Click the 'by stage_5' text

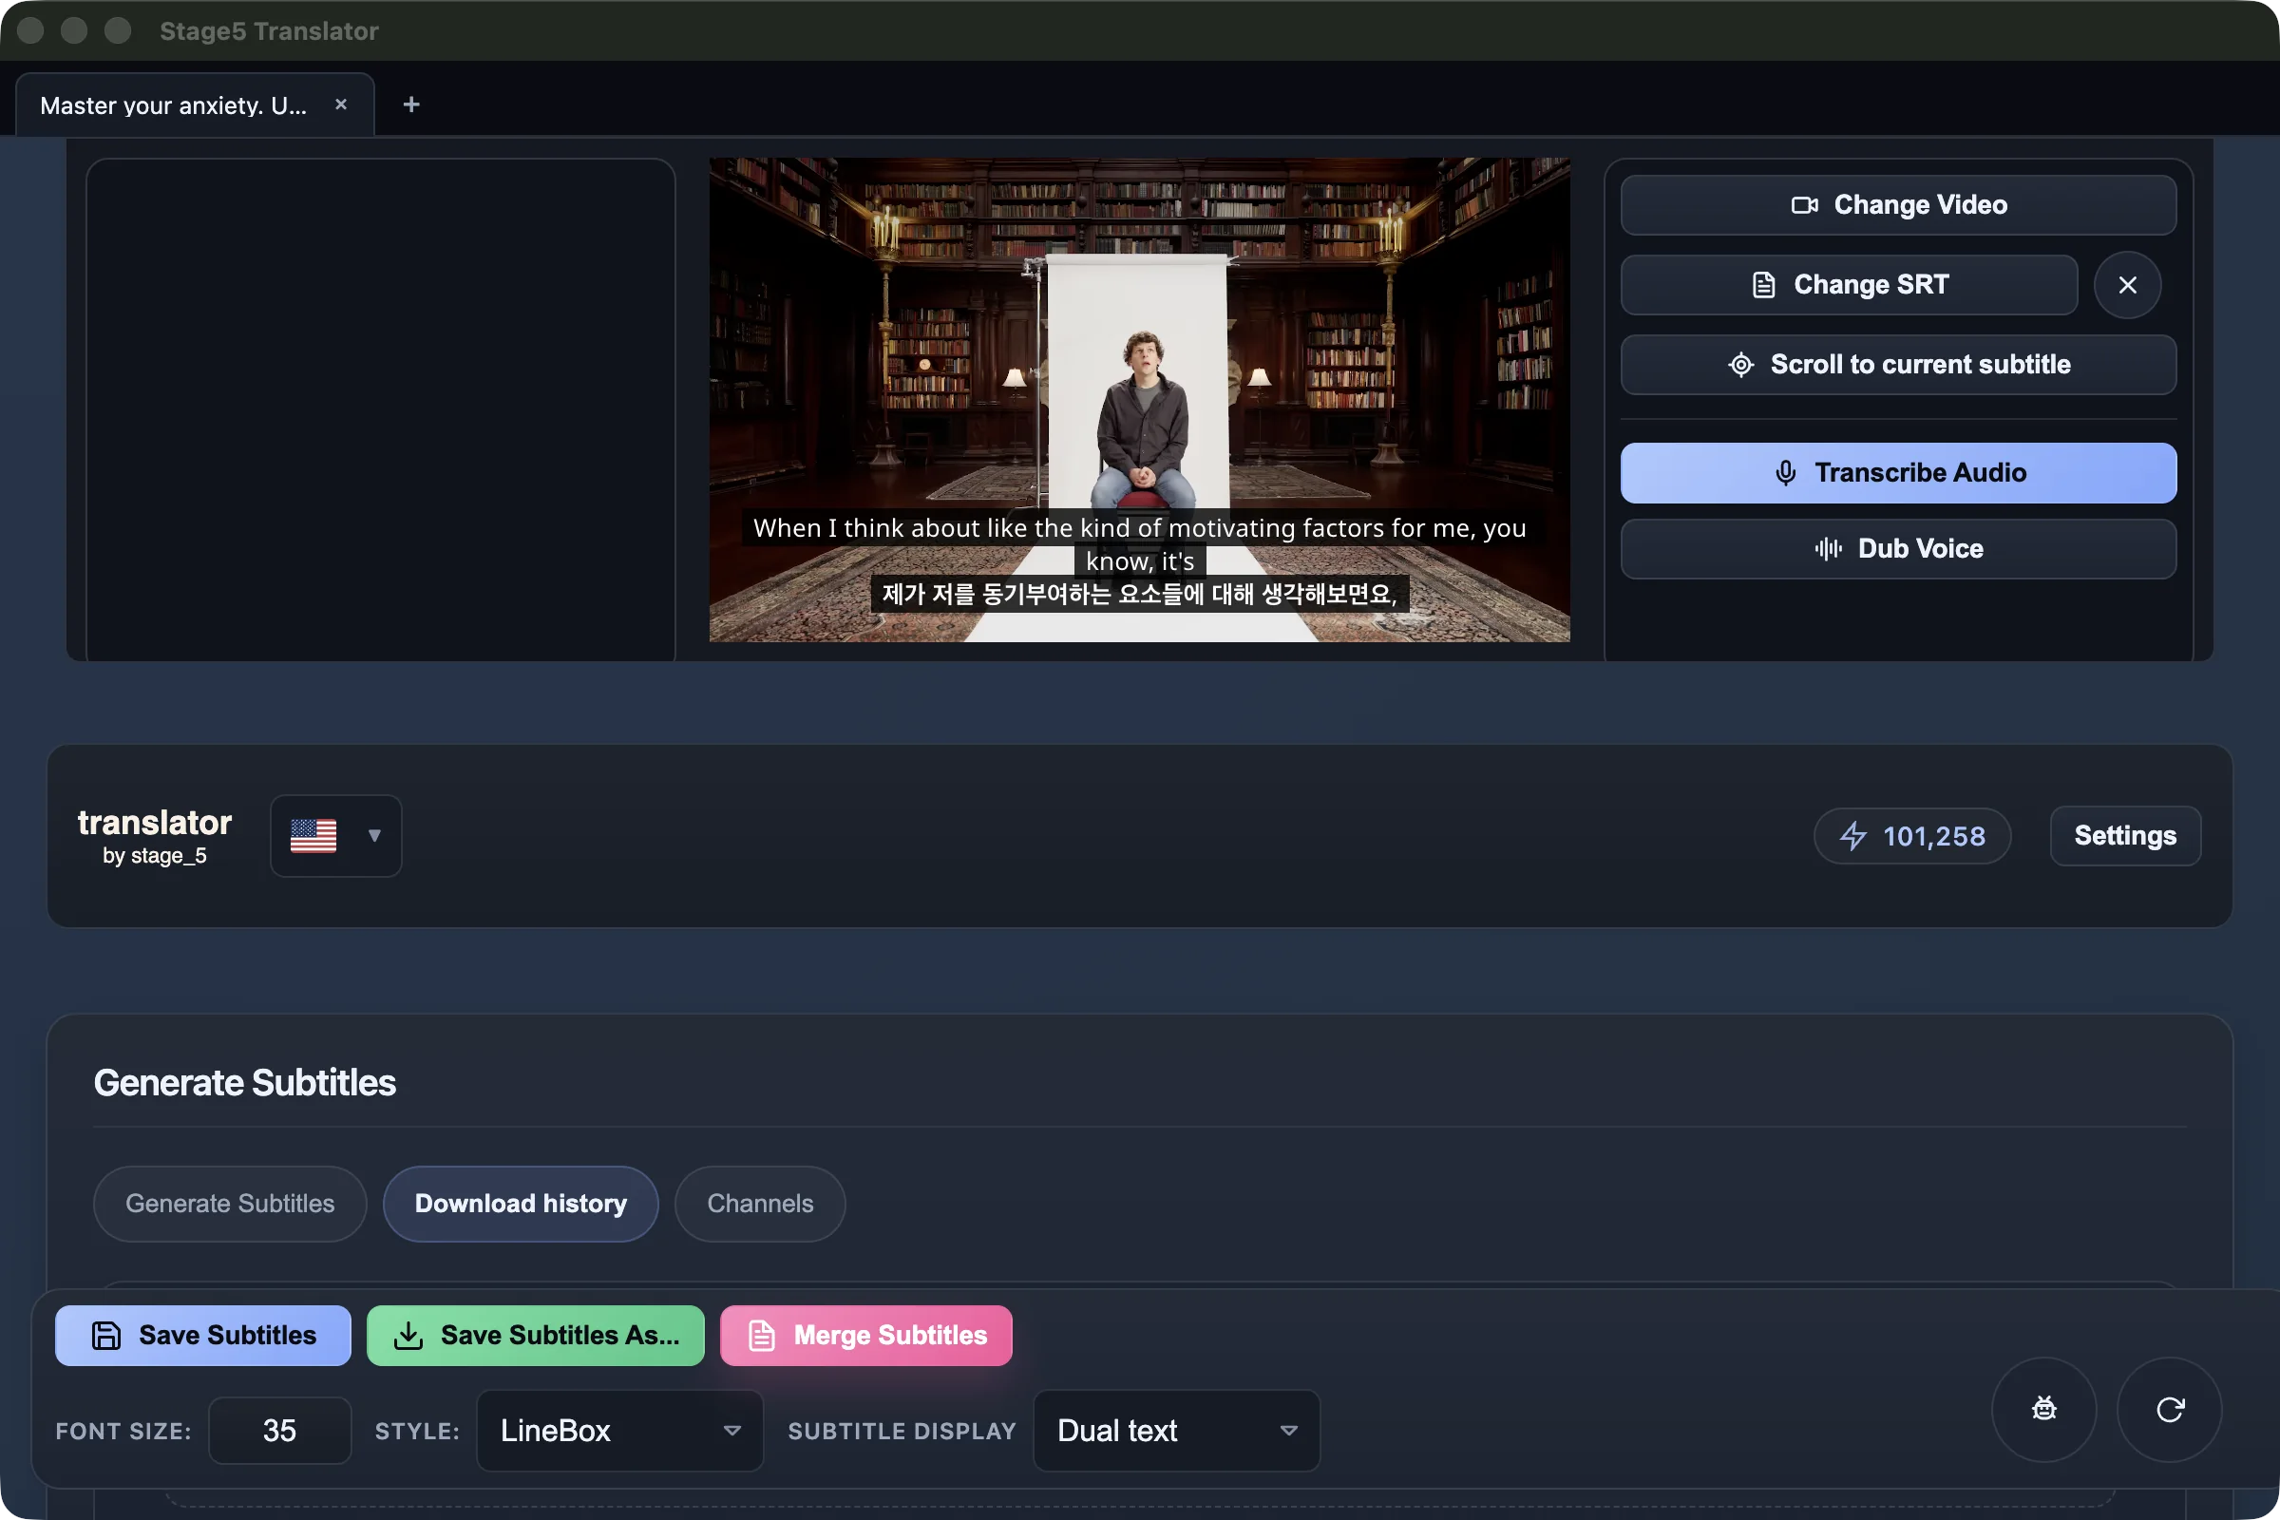click(x=154, y=855)
